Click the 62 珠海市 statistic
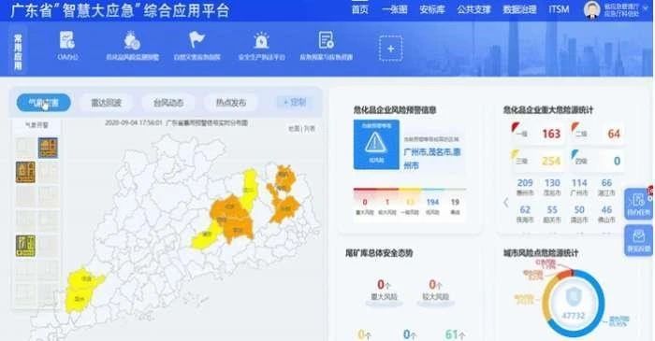 point(525,214)
